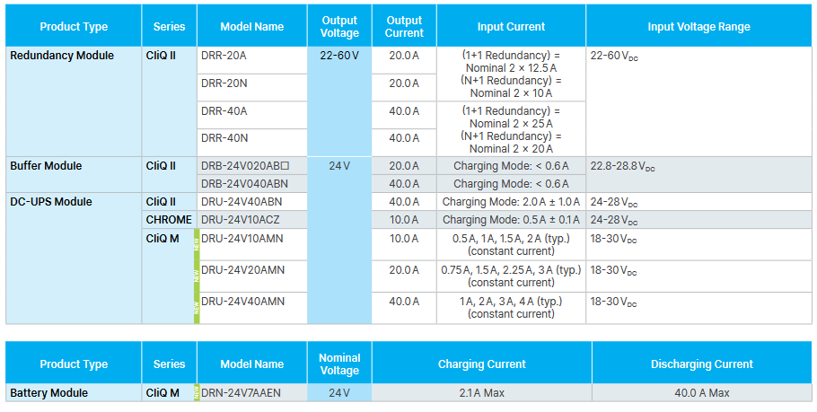
Task: Select the Input Current column header
Action: point(511,27)
